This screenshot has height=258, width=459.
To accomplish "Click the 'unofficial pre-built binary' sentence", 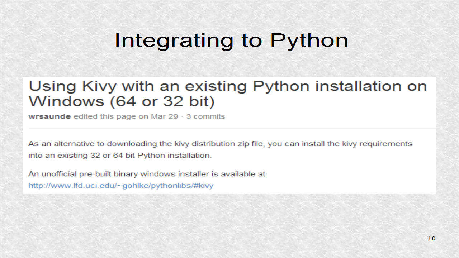I will 147,174.
